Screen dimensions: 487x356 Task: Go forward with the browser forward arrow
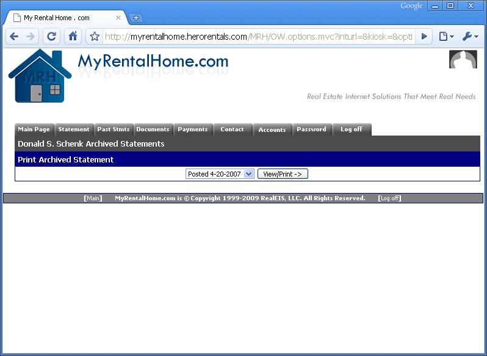click(31, 37)
